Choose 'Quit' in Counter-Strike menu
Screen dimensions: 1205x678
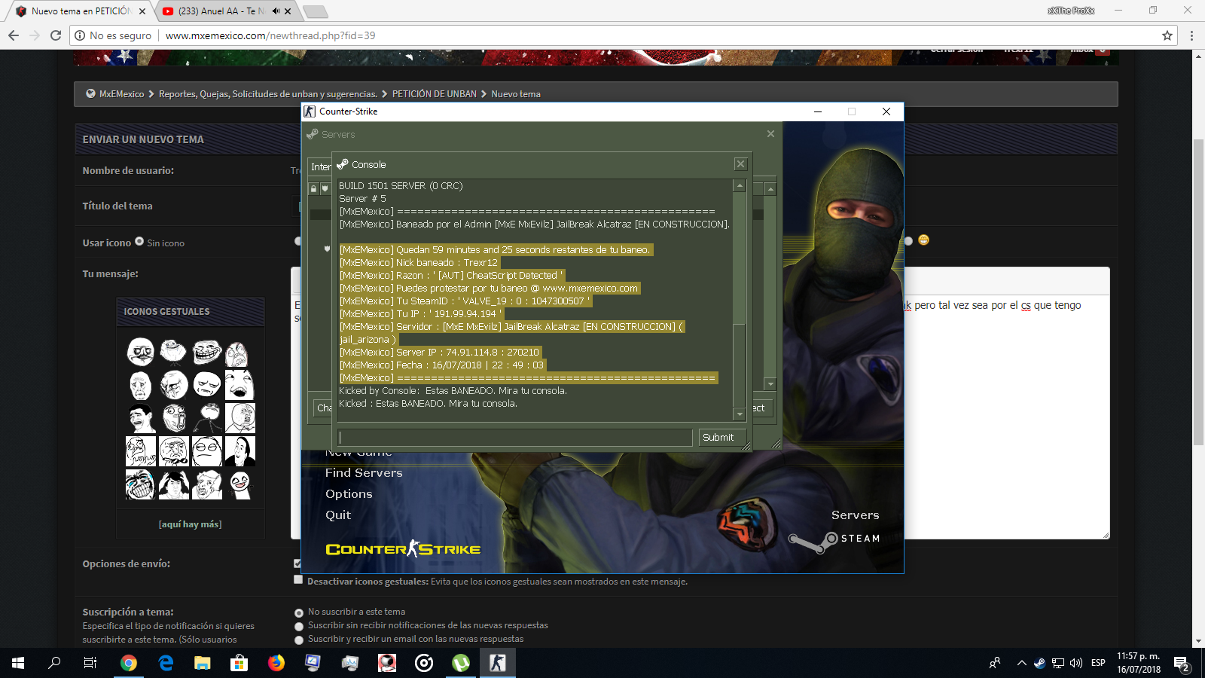point(338,515)
